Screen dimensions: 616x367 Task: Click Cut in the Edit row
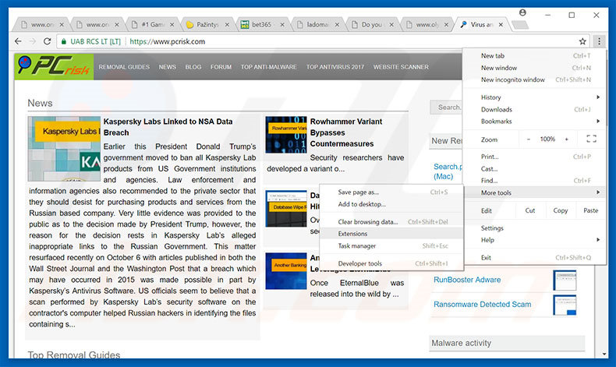tap(530, 210)
